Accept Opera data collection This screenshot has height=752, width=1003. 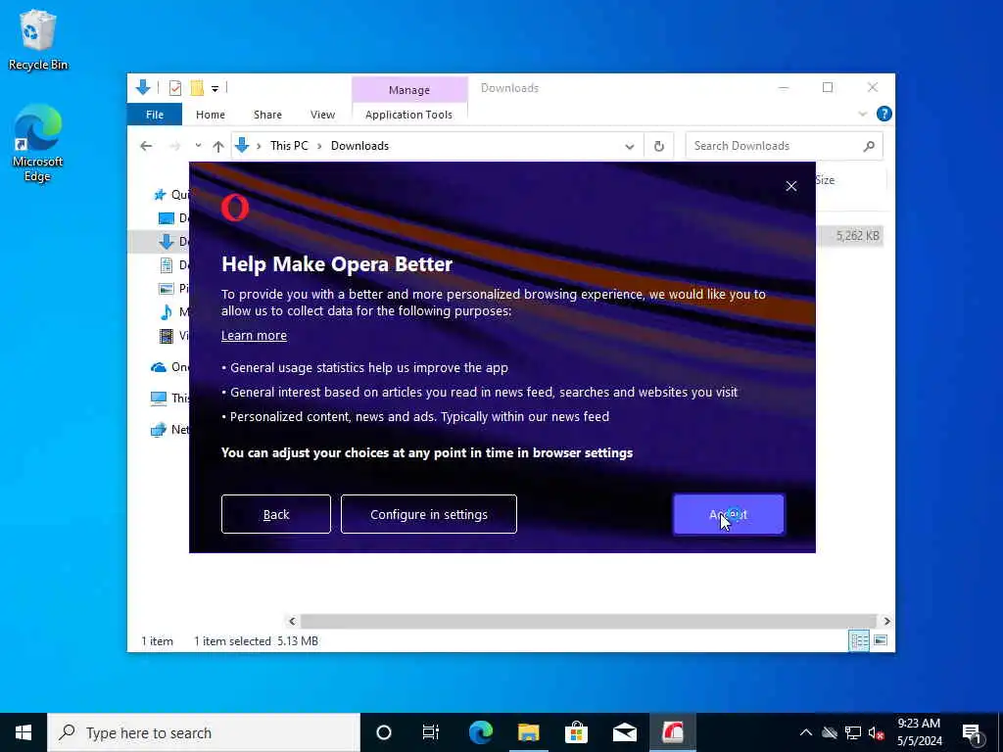coord(728,514)
